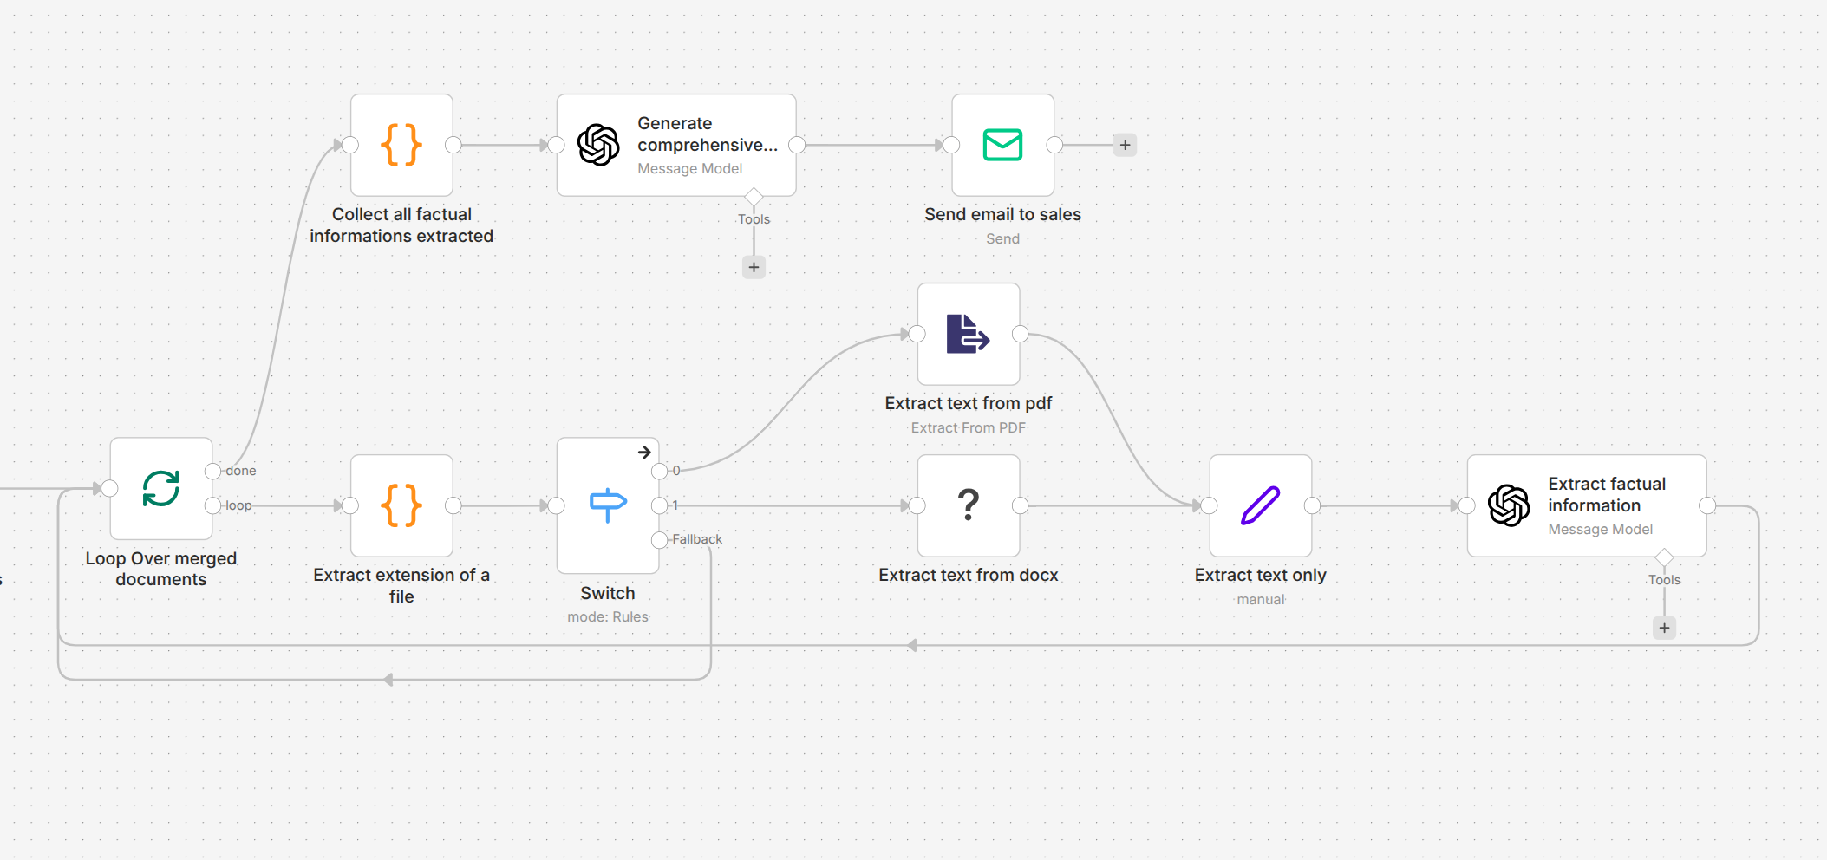Click the curly braces icon on Extract extension of a file
The height and width of the screenshot is (860, 1827).
coord(401,505)
